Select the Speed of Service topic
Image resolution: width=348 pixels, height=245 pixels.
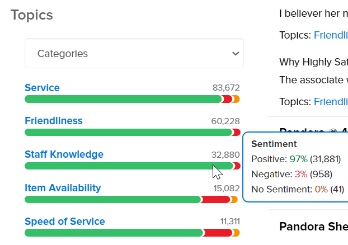(64, 222)
